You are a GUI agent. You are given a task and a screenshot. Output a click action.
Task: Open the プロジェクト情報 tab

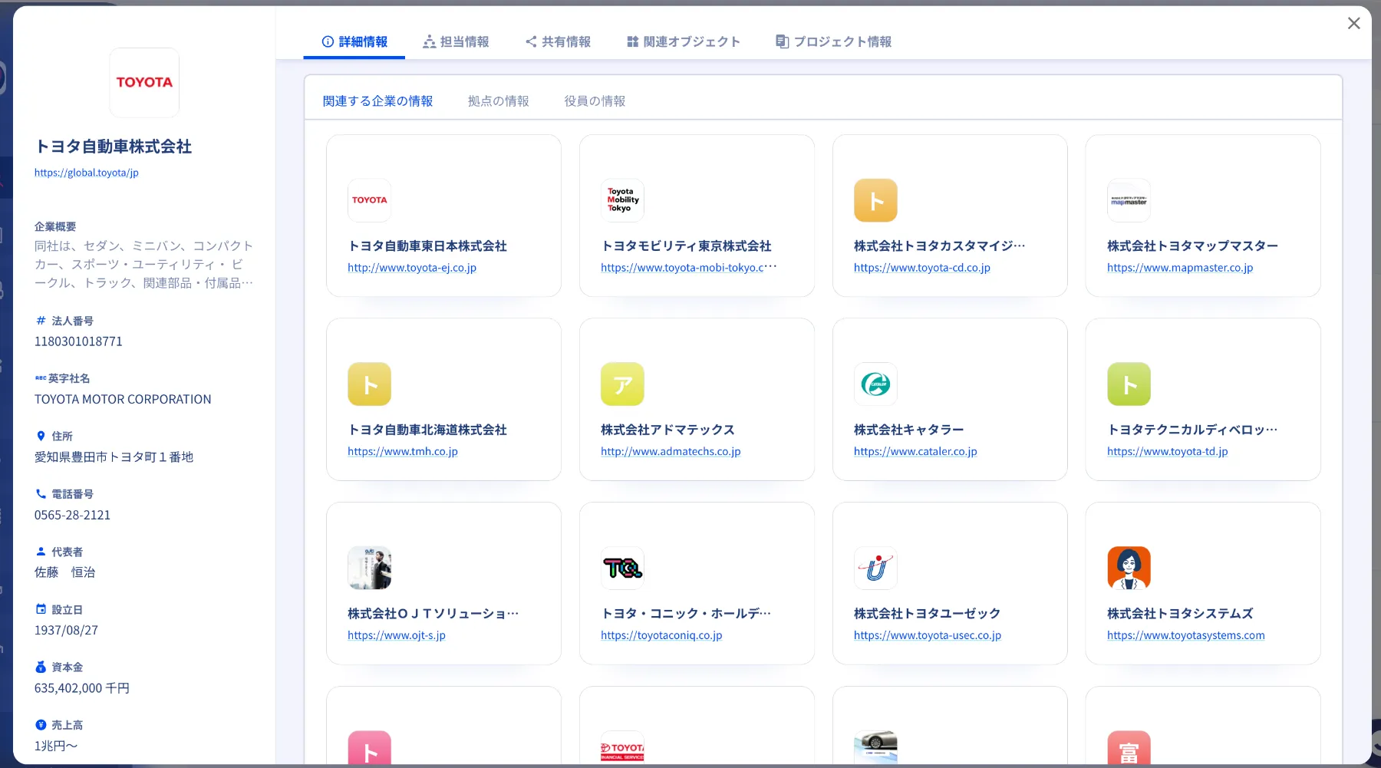pyautogui.click(x=833, y=41)
